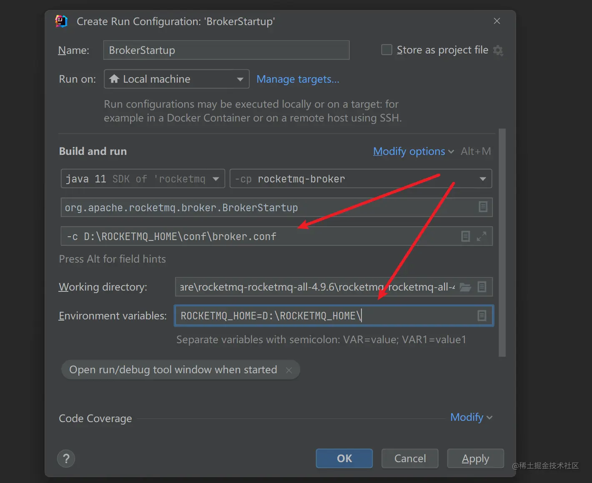
Task: Click the Apply button
Action: click(x=475, y=458)
